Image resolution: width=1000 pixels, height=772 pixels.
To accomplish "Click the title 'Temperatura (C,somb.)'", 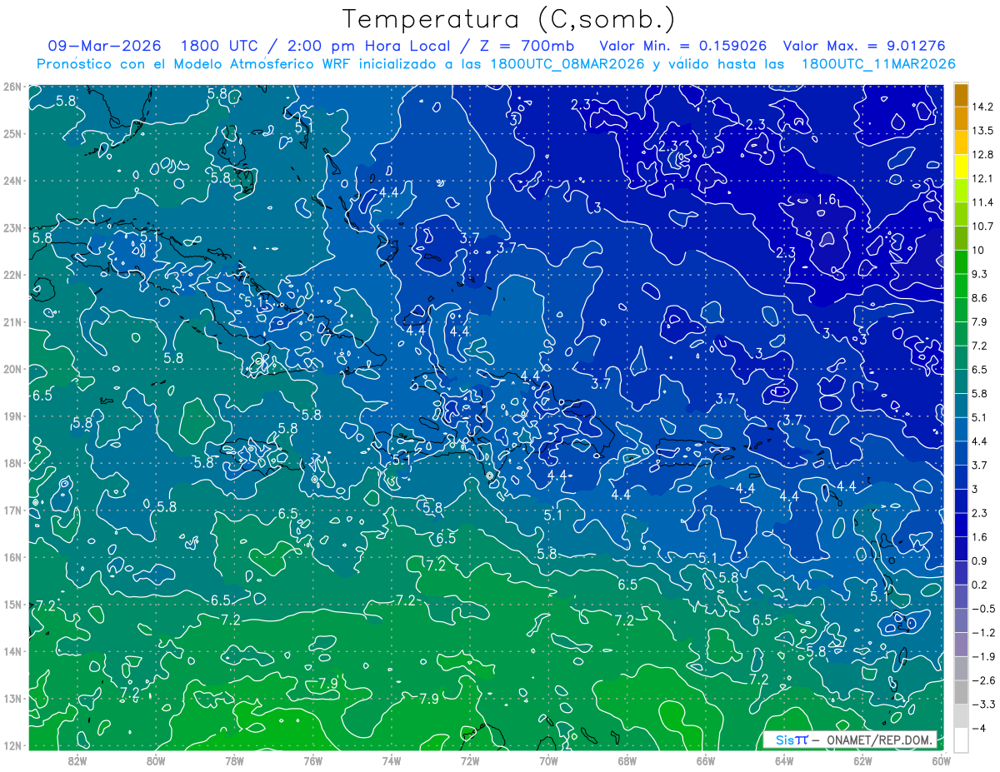I will point(509,19).
